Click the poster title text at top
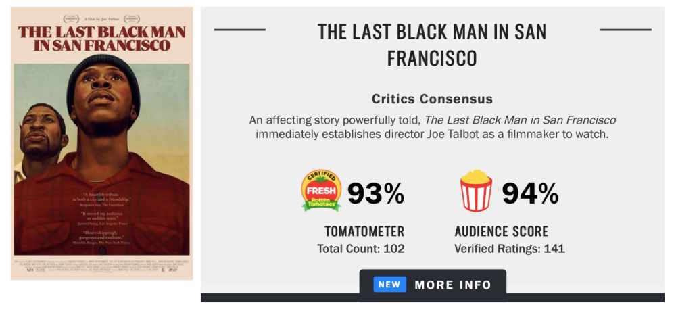676x311 pixels. pos(102,39)
